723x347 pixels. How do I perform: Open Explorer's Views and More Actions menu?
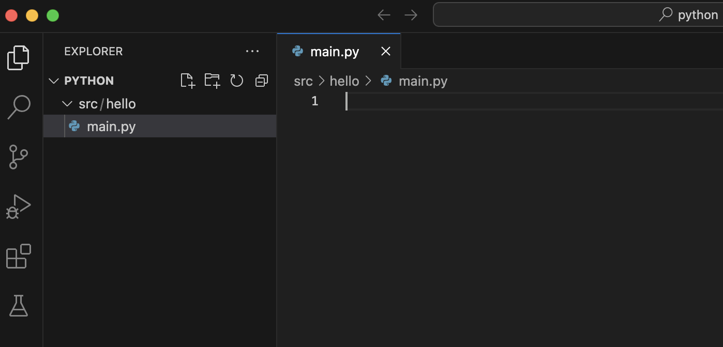[x=252, y=51]
